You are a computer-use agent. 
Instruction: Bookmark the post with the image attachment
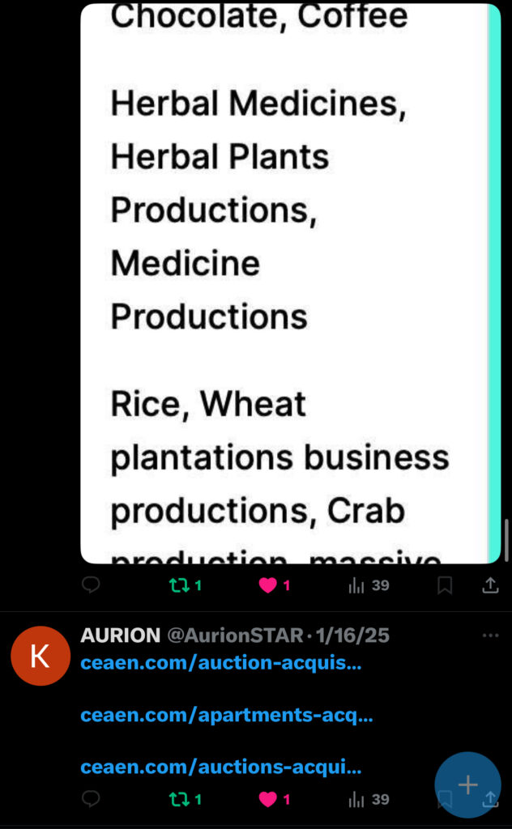click(445, 585)
